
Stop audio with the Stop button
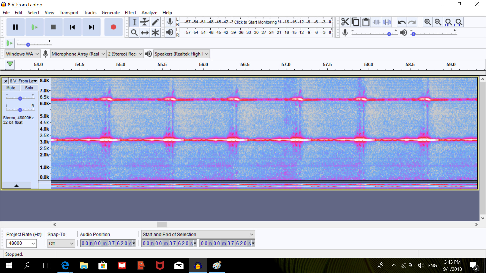[x=53, y=27]
